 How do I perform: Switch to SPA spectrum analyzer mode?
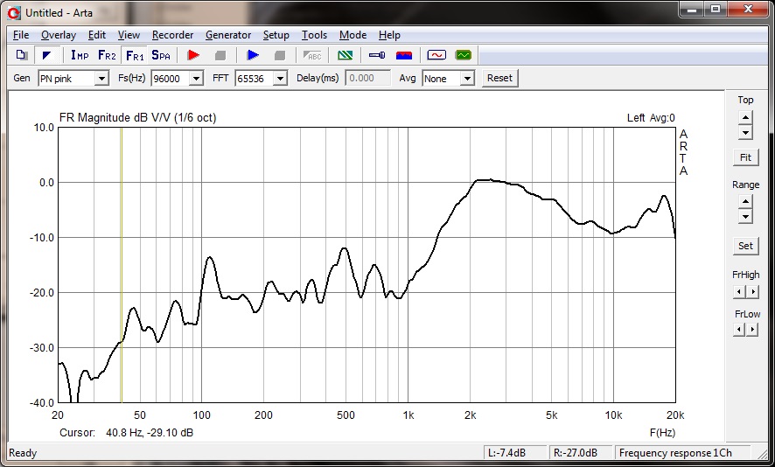pos(161,55)
